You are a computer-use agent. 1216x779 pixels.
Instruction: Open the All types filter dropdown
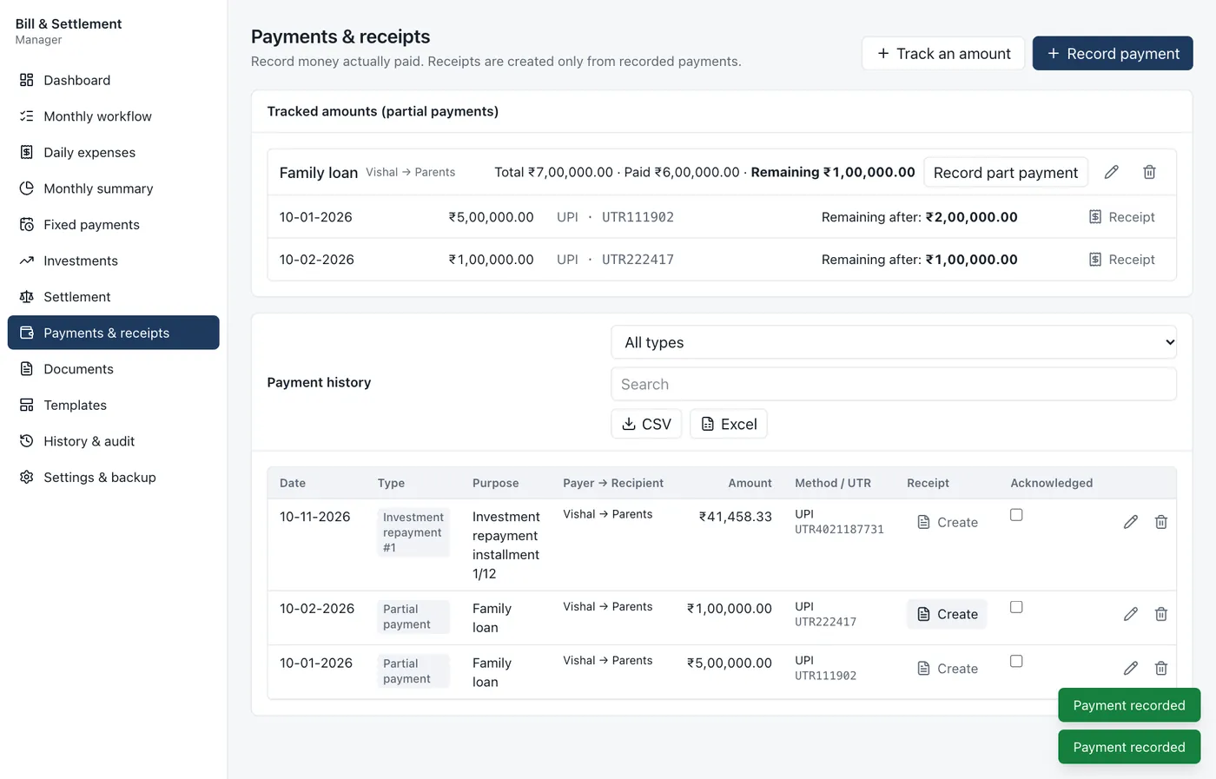click(x=894, y=342)
